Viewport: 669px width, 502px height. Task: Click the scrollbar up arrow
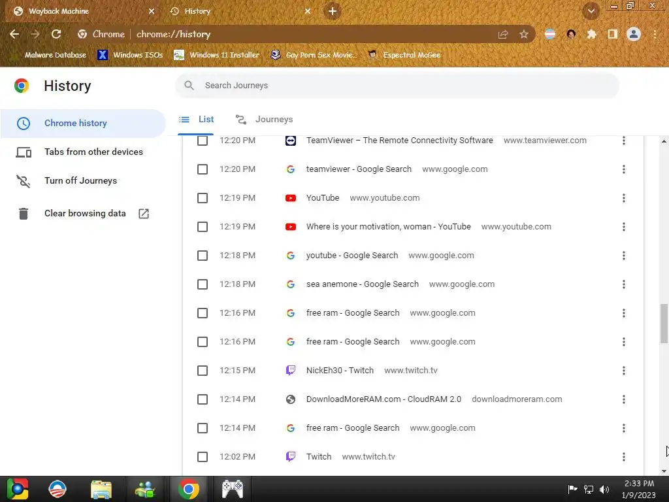tap(664, 141)
